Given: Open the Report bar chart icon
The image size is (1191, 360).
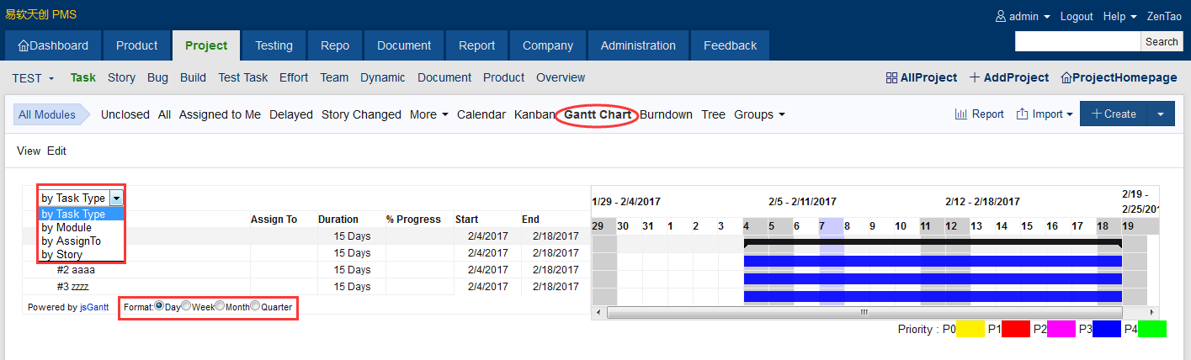Looking at the screenshot, I should pos(960,114).
